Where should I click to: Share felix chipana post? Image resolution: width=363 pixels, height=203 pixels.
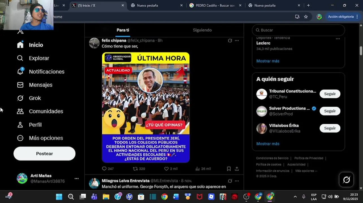coord(237,169)
